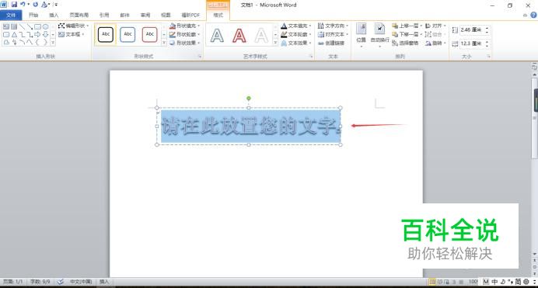Open the 大小 (Size) dialog launcher

click(488, 56)
